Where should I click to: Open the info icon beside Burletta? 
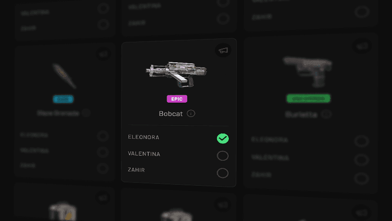click(326, 114)
